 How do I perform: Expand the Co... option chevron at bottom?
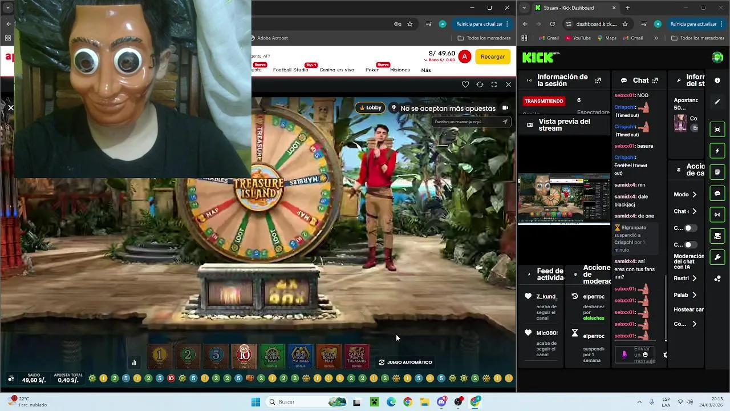694,324
